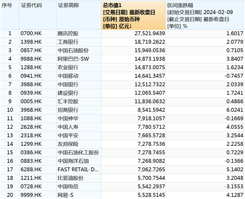
Task: Select stock code 0700.HK
Action: [31, 34]
